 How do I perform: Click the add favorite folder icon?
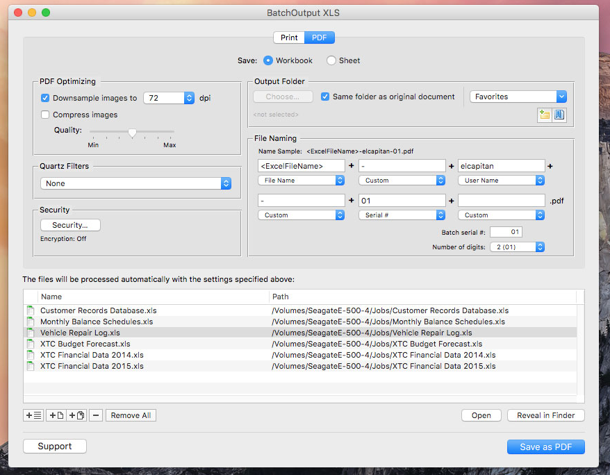[x=545, y=115]
